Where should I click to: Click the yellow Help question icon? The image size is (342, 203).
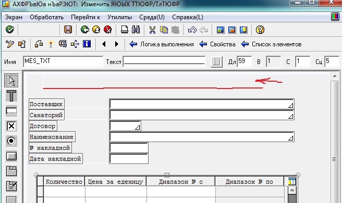[x=260, y=30]
